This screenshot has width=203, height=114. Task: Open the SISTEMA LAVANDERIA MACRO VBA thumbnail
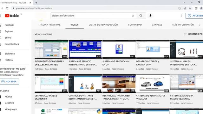pos(187,84)
